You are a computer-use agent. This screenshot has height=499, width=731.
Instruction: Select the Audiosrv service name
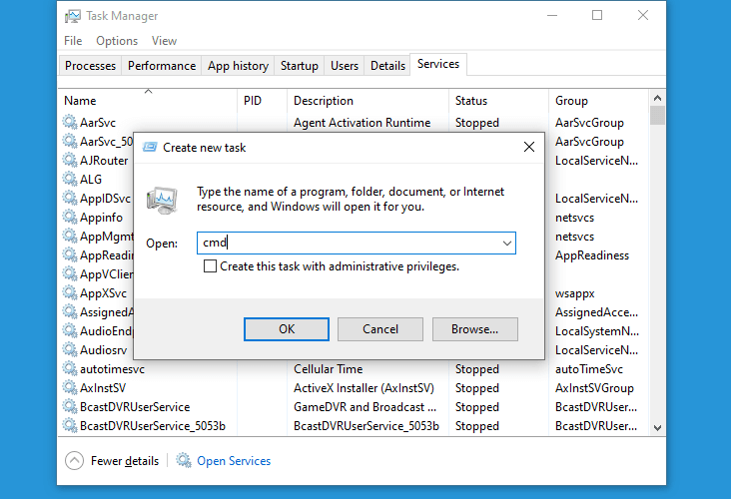tap(104, 350)
